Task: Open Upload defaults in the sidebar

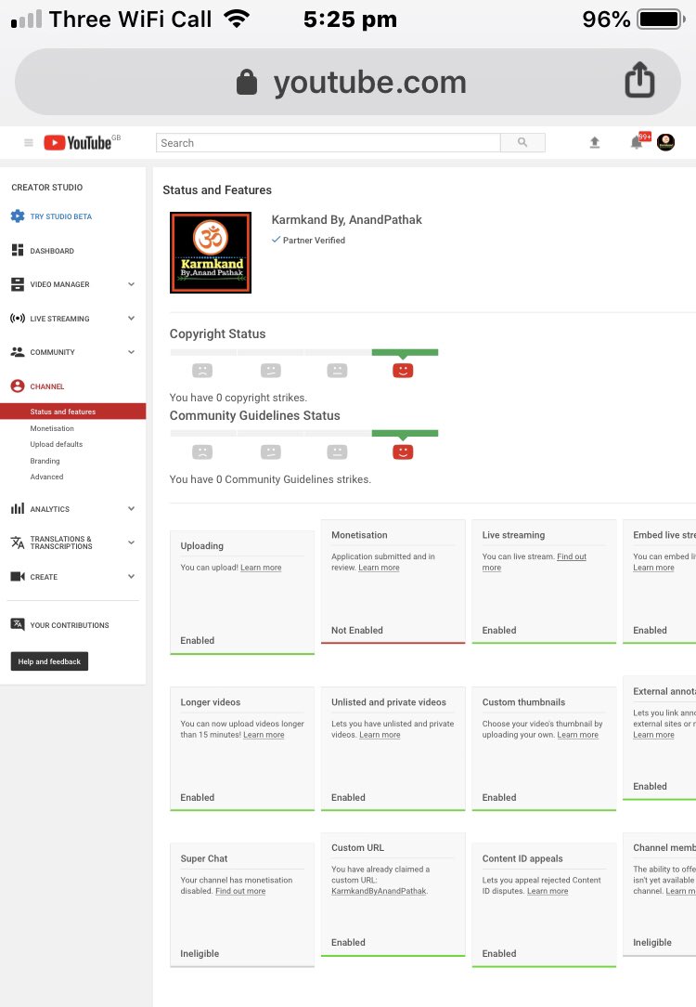Action: (57, 444)
